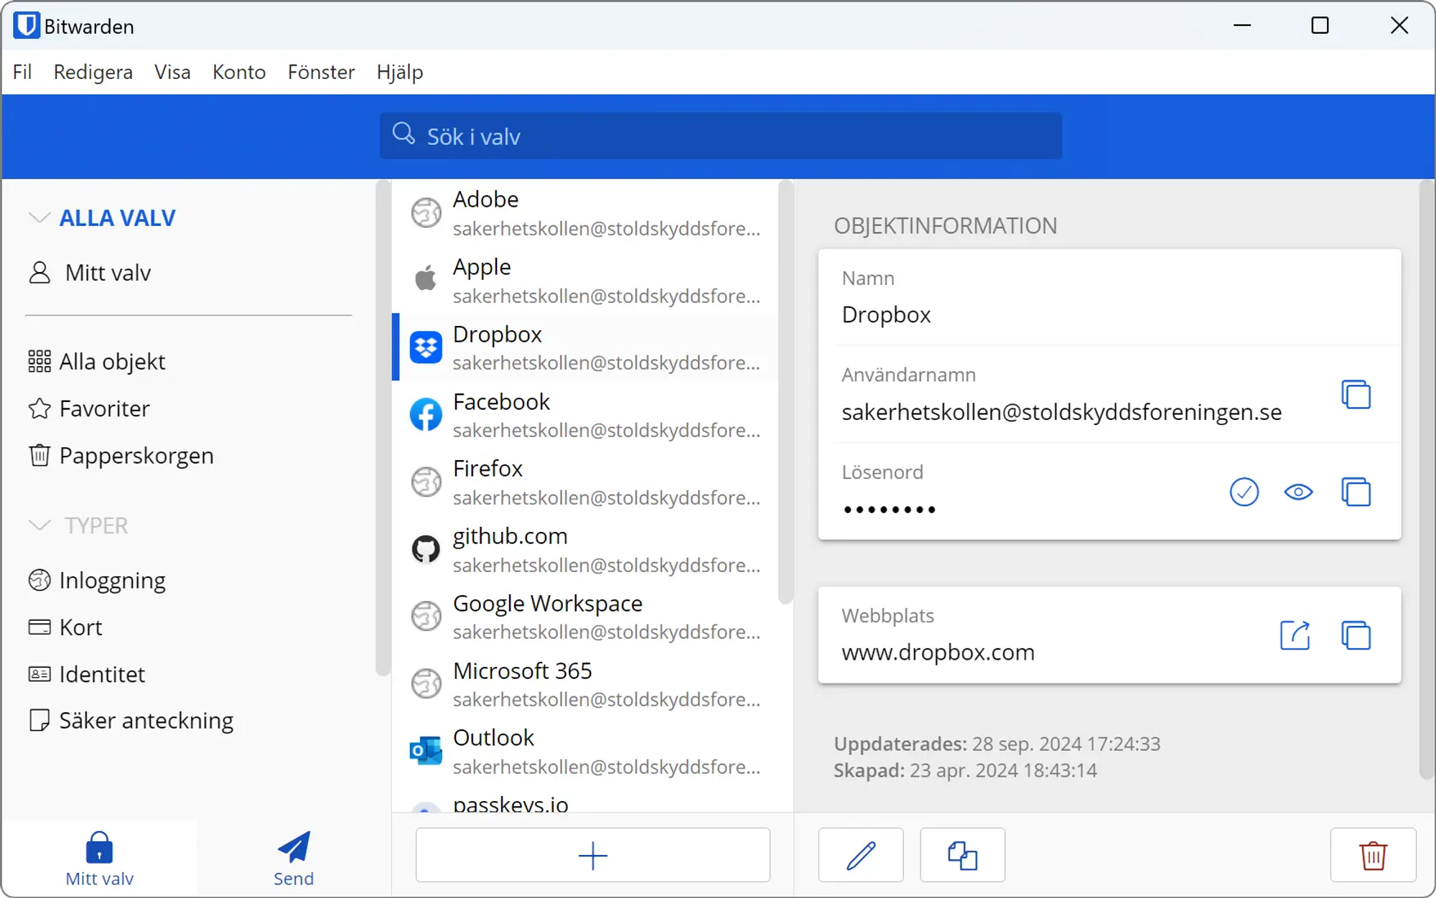Image resolution: width=1436 pixels, height=898 pixels.
Task: Click the TYPER heading
Action: (x=96, y=525)
